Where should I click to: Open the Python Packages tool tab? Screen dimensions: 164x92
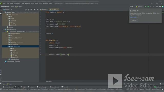coord(42,87)
